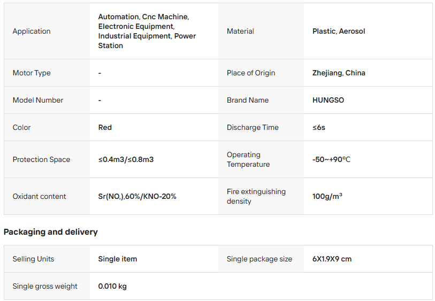The width and height of the screenshot is (435, 301).
Task: Select the Discharge Time label
Action: (x=253, y=127)
